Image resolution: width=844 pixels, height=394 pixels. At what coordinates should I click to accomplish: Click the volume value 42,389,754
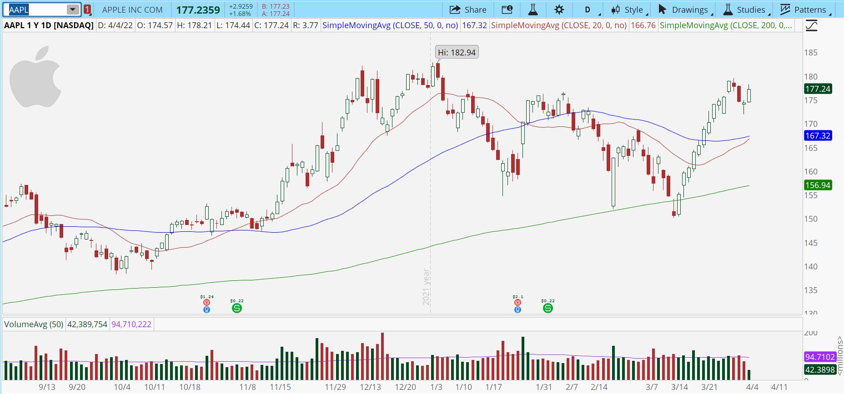point(87,324)
